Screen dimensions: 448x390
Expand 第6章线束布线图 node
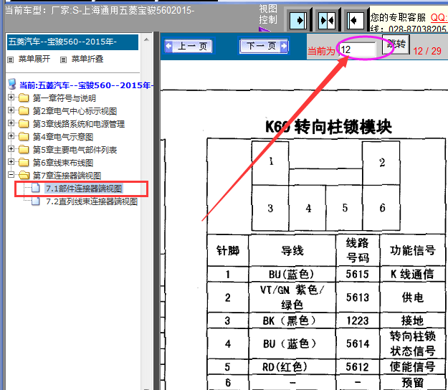(x=11, y=161)
